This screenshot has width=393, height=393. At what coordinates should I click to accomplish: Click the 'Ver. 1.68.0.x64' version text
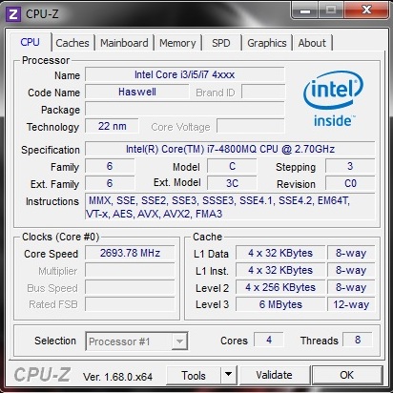point(117,377)
